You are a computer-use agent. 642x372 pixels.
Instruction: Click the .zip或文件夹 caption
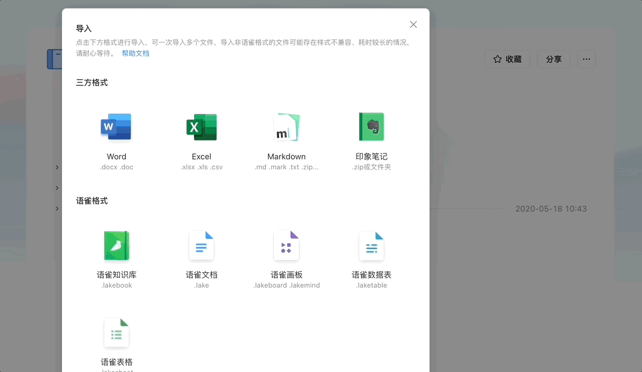click(372, 167)
